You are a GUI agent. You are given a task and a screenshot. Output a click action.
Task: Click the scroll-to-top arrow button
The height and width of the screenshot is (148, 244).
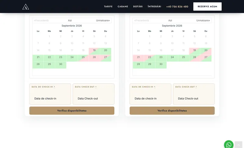239,145
